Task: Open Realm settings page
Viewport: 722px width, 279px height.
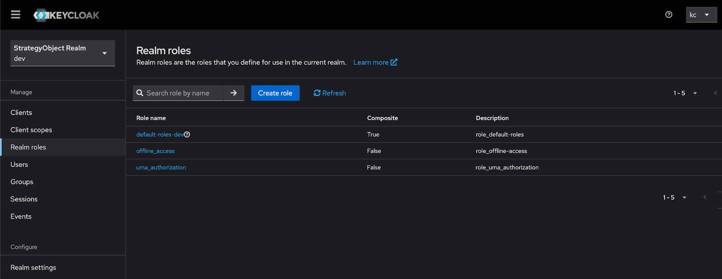Action: click(x=33, y=267)
